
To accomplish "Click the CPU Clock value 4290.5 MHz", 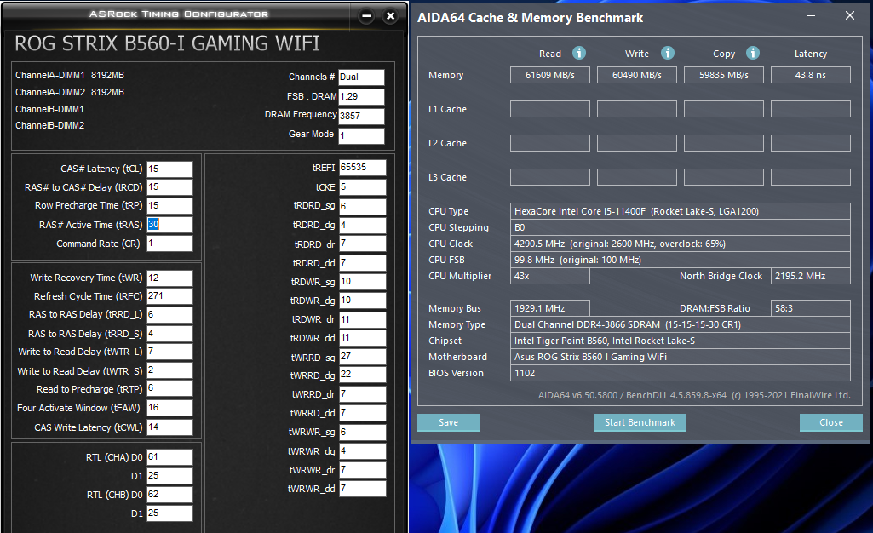I will click(681, 244).
